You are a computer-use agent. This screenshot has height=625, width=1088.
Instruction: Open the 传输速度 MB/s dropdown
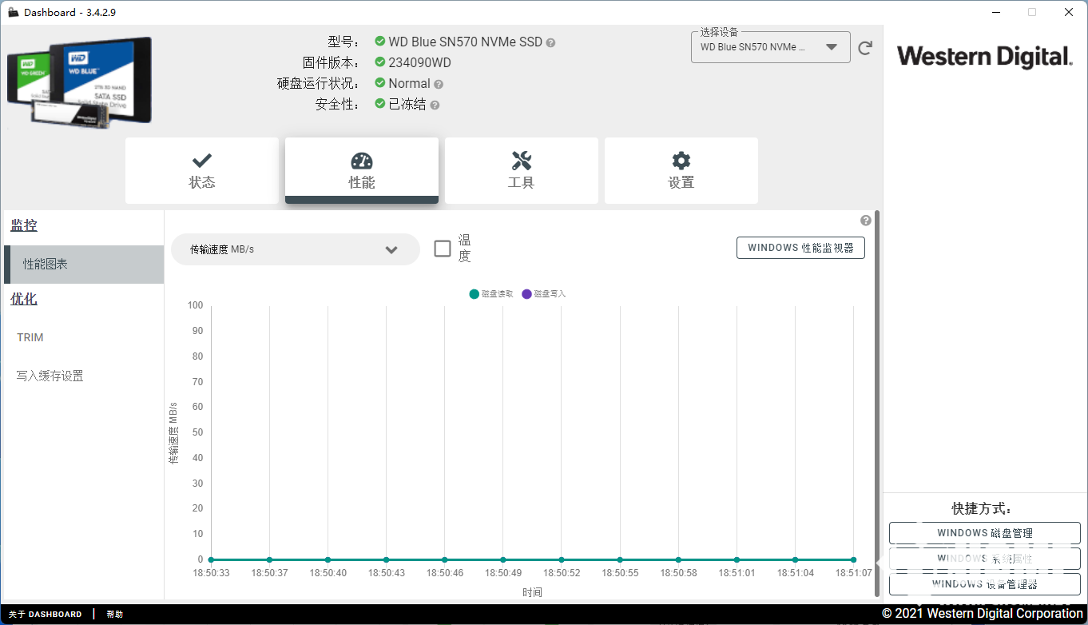click(x=296, y=249)
